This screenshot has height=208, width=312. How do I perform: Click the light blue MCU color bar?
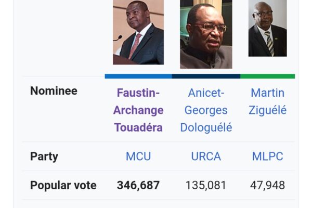(138, 76)
